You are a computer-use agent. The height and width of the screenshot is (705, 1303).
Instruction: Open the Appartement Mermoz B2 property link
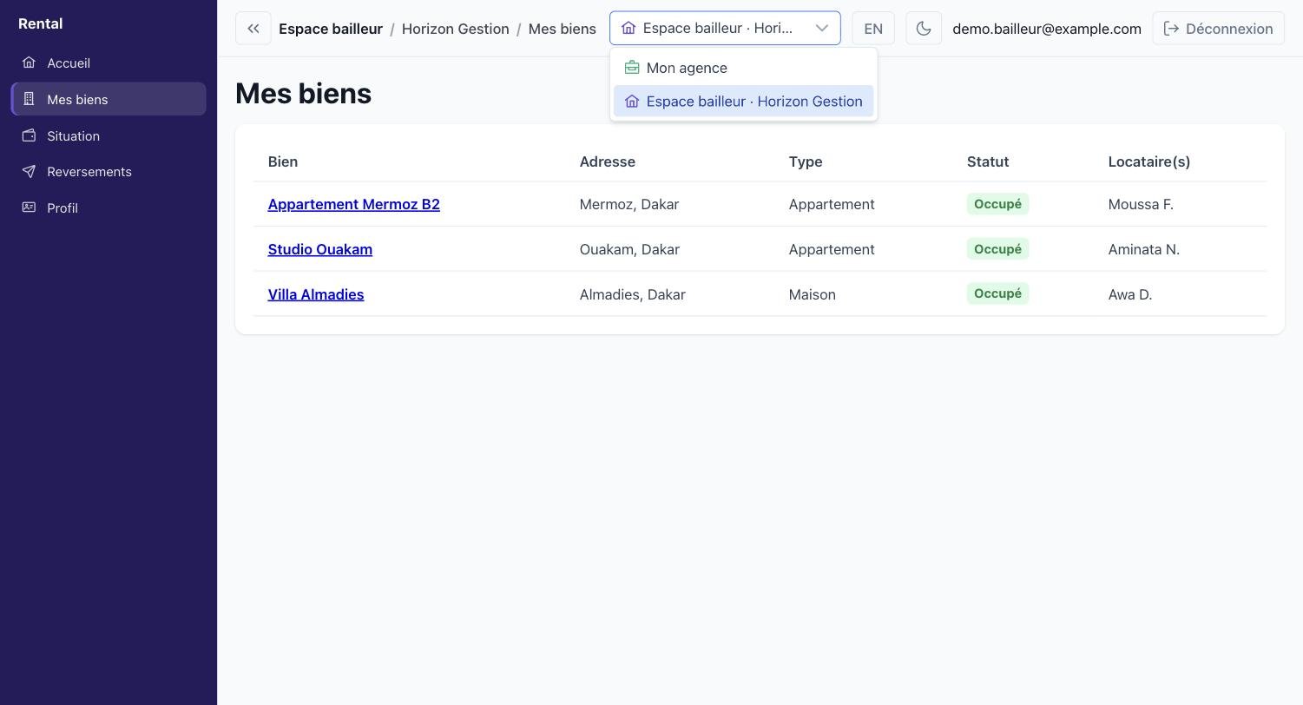click(353, 204)
